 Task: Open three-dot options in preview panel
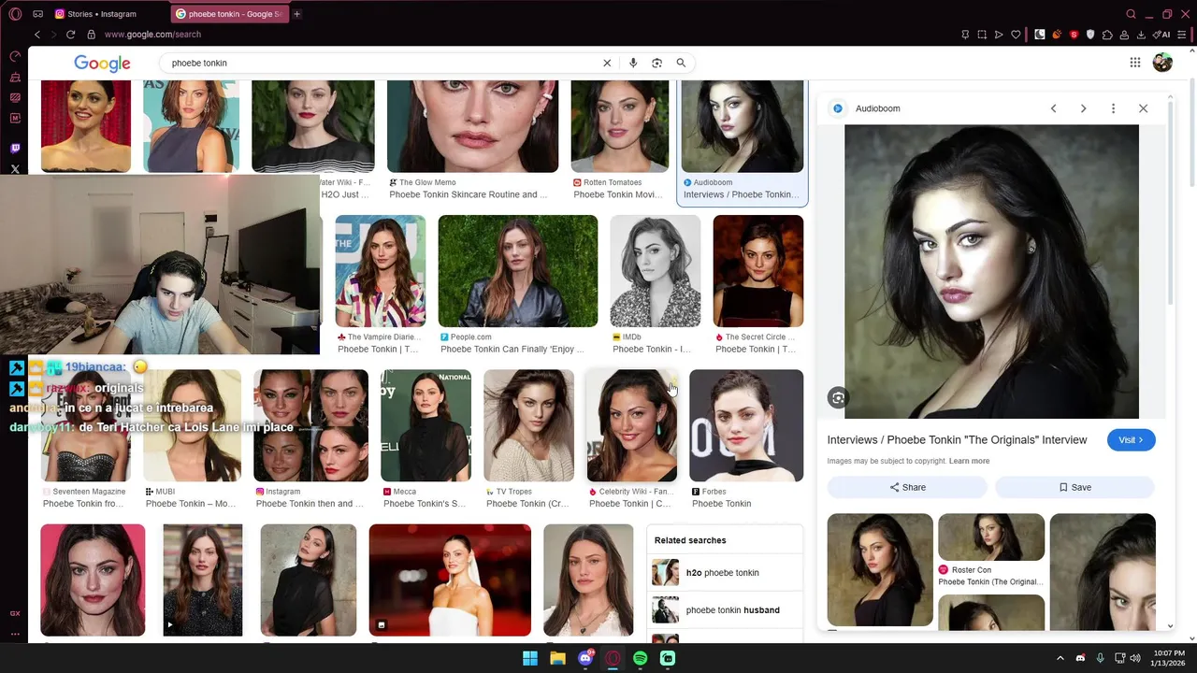1113,108
